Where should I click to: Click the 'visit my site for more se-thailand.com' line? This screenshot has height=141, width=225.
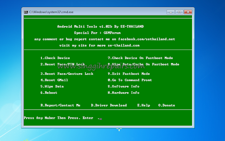pos(99,45)
